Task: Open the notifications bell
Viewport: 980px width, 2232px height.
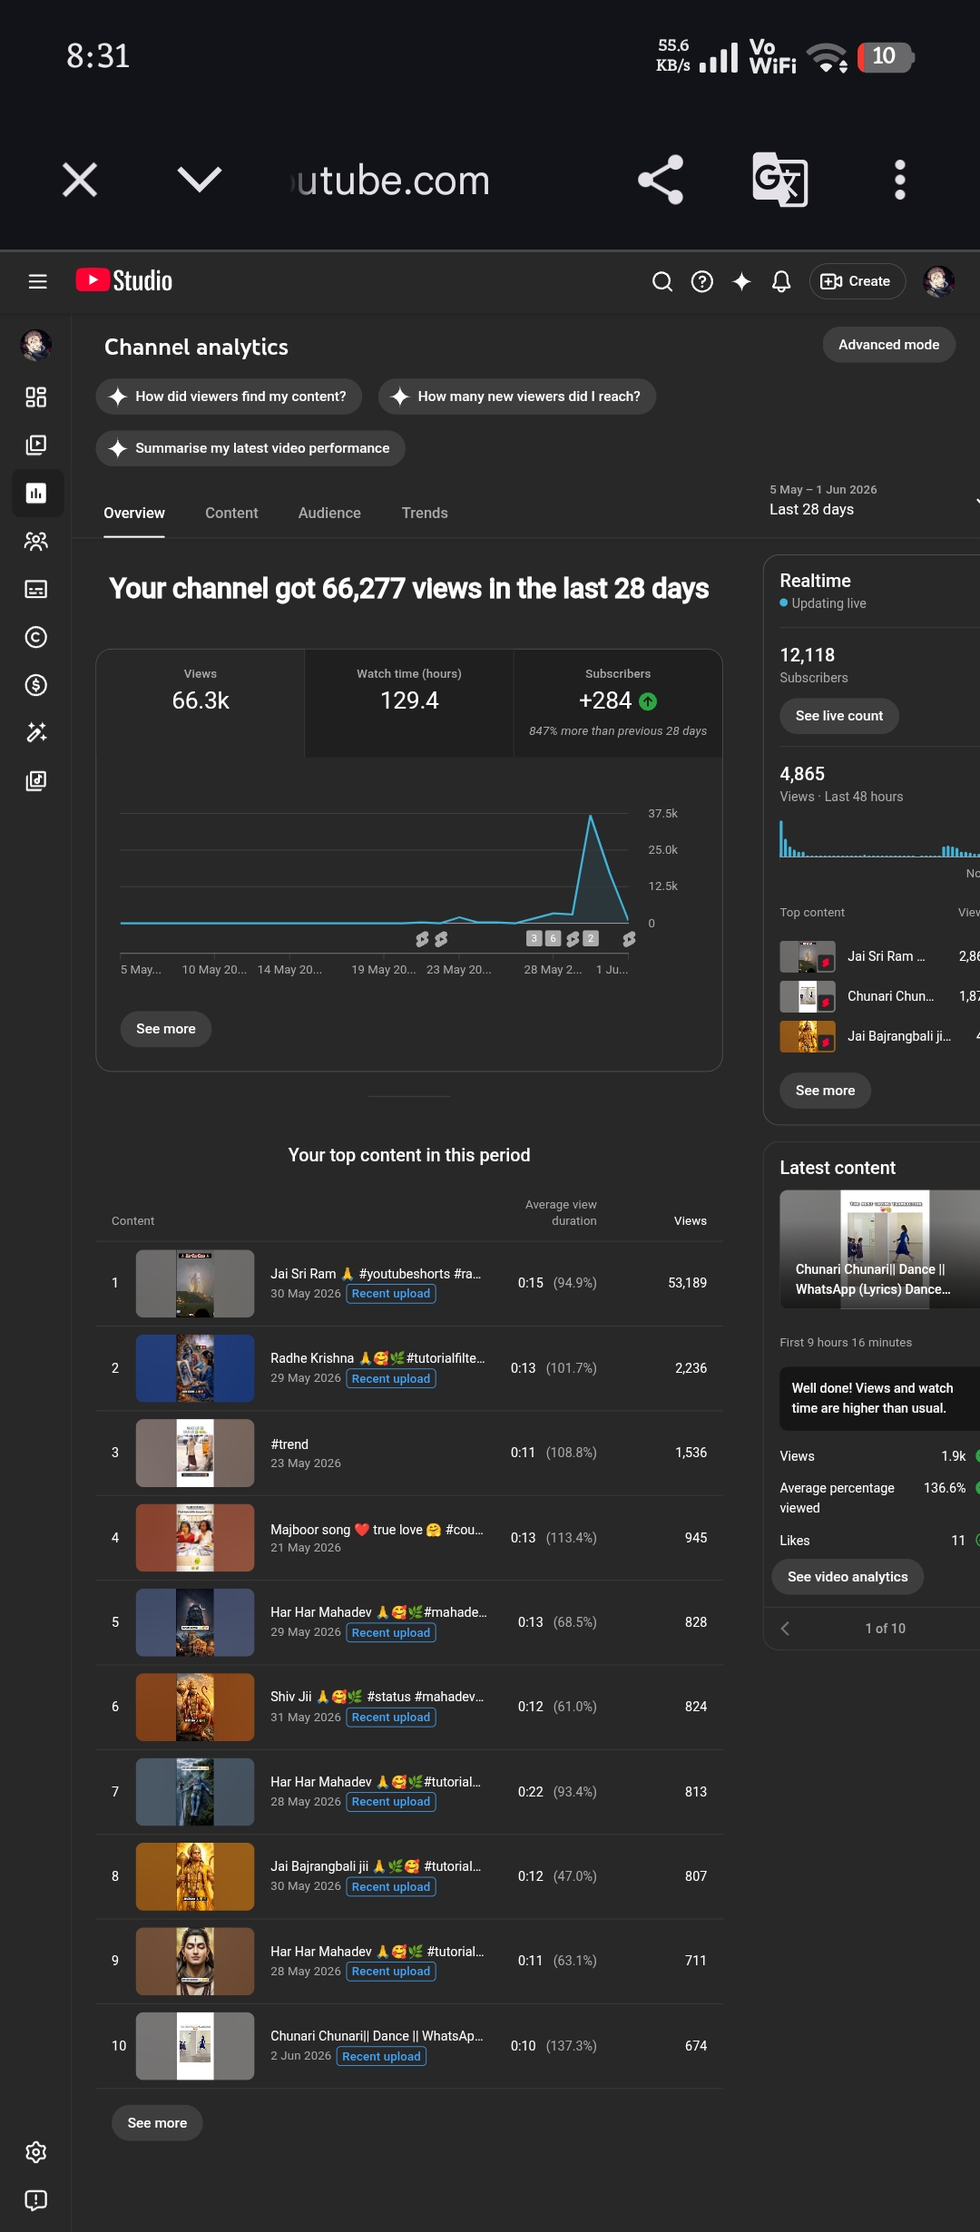Action: click(x=780, y=281)
